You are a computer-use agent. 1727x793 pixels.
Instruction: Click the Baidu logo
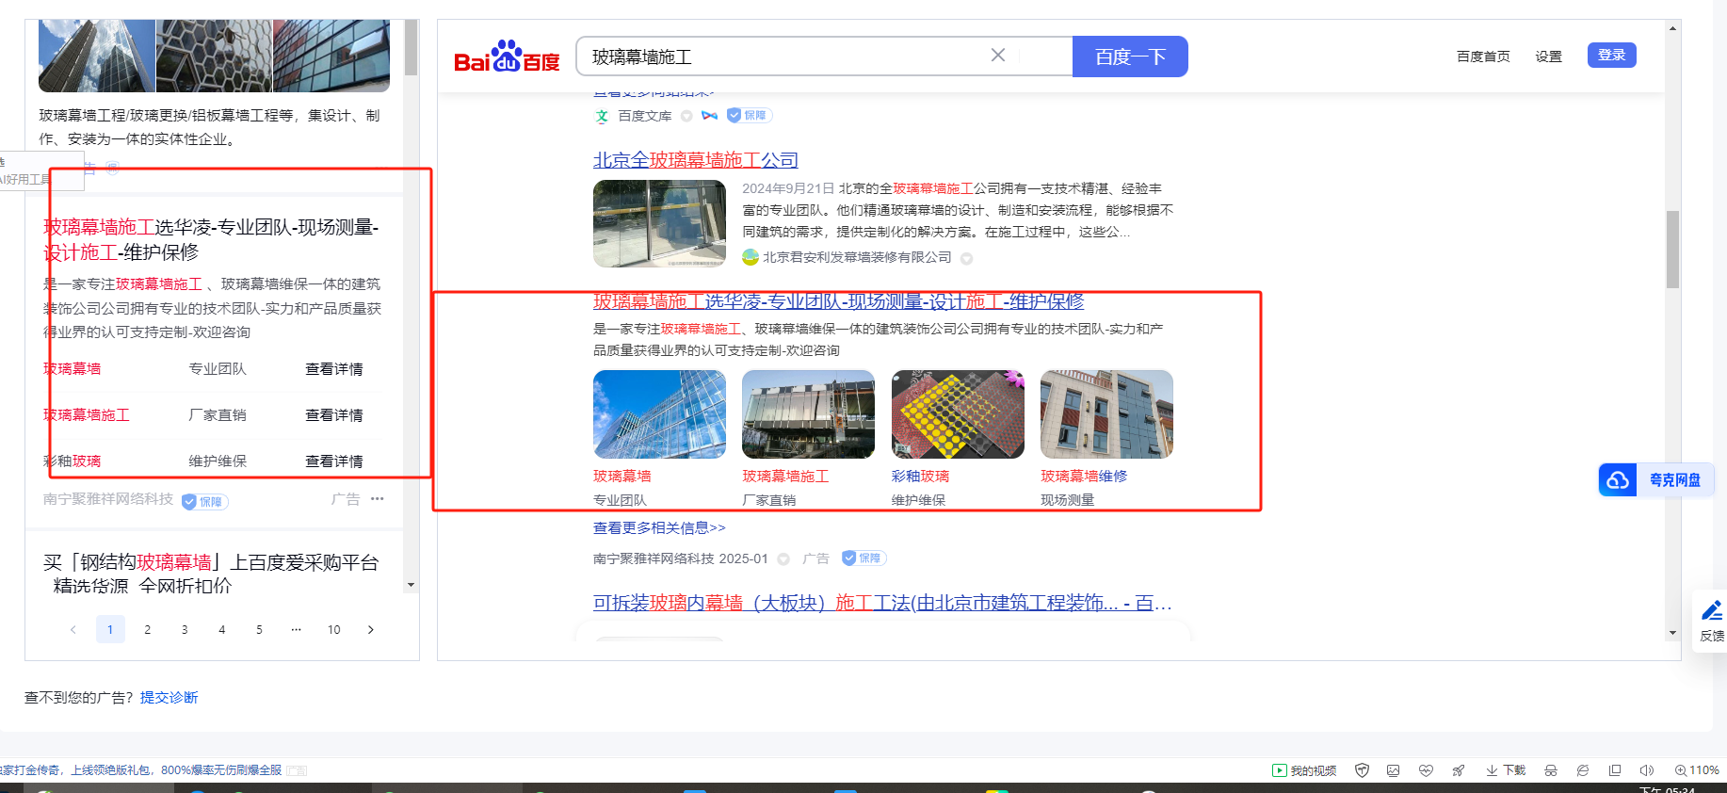pyautogui.click(x=507, y=57)
